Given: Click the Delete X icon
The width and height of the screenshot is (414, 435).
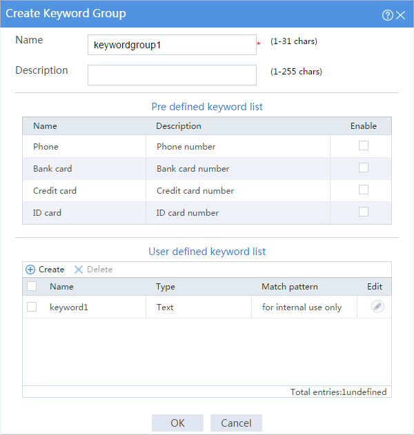Looking at the screenshot, I should [x=79, y=270].
